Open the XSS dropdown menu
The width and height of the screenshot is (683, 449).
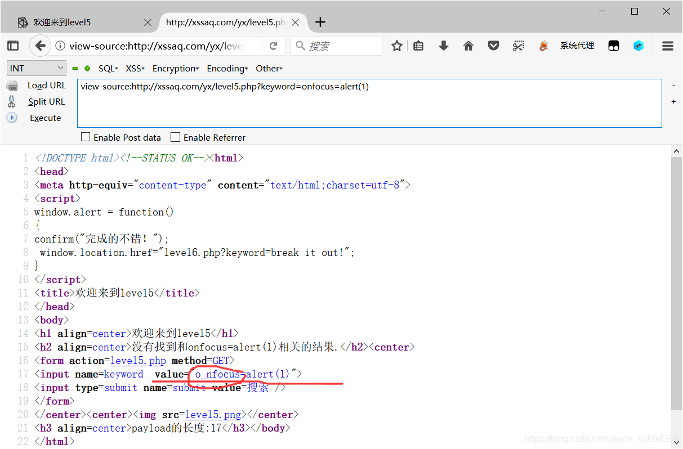coord(135,69)
